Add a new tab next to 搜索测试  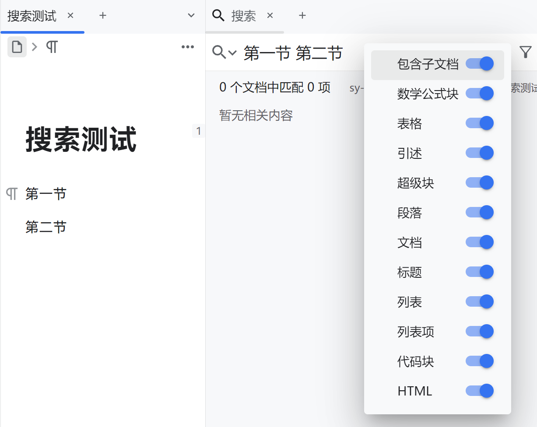point(103,16)
